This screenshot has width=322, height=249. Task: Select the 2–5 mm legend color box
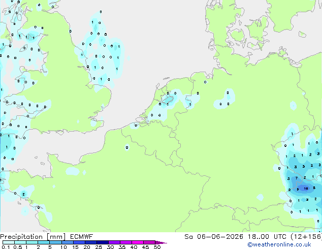pyautogui.click(x=44, y=242)
